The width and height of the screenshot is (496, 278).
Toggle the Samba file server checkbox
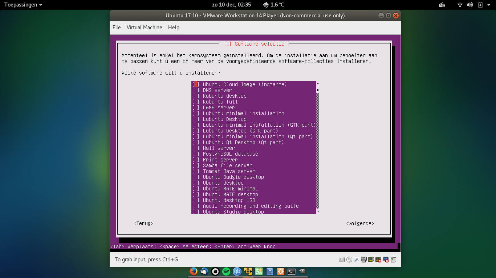(x=196, y=165)
